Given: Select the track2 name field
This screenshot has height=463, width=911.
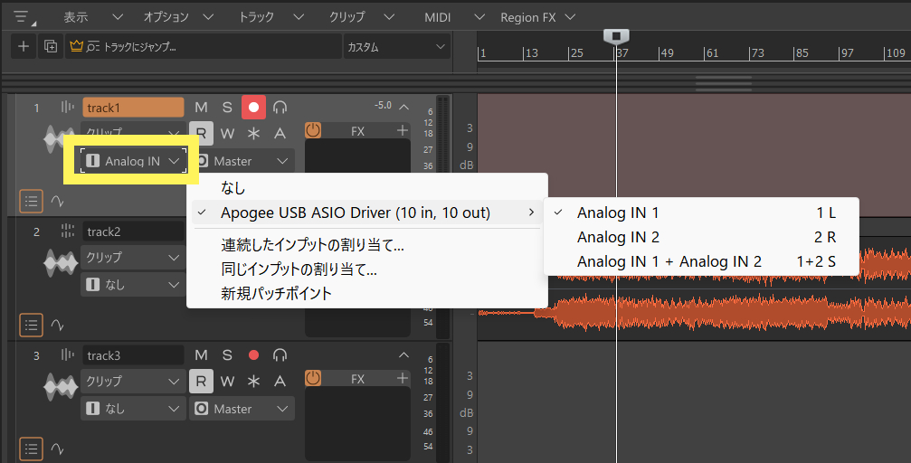Looking at the screenshot, I should 133,231.
